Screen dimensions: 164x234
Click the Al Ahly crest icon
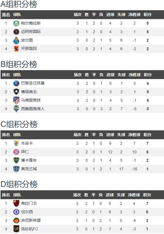pos(16,49)
